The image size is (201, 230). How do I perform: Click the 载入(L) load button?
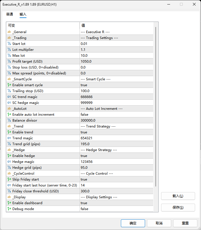[x=178, y=196]
